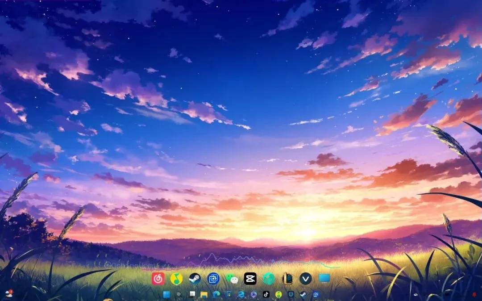Click the teal hexagon dock icon
The height and width of the screenshot is (301, 482).
click(269, 279)
